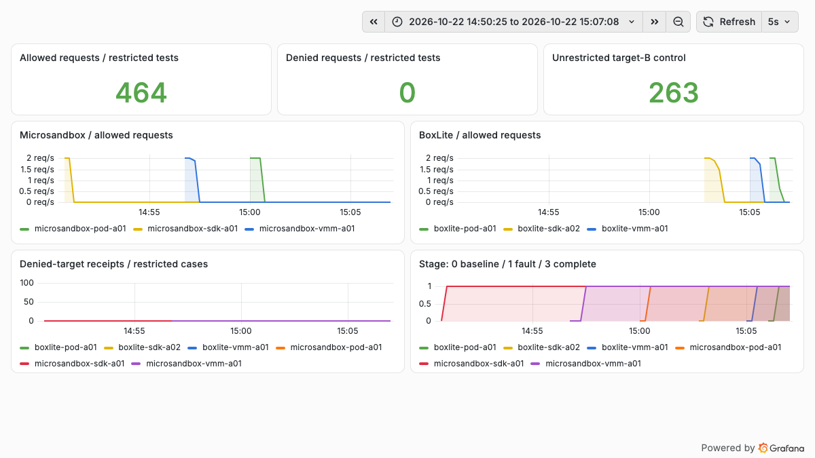Shift time range forward with double-right arrows
This screenshot has width=815, height=458.
(x=654, y=22)
